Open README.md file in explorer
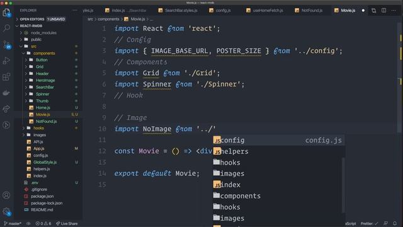 (42, 210)
